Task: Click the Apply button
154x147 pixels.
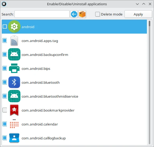Action: [x=138, y=14]
